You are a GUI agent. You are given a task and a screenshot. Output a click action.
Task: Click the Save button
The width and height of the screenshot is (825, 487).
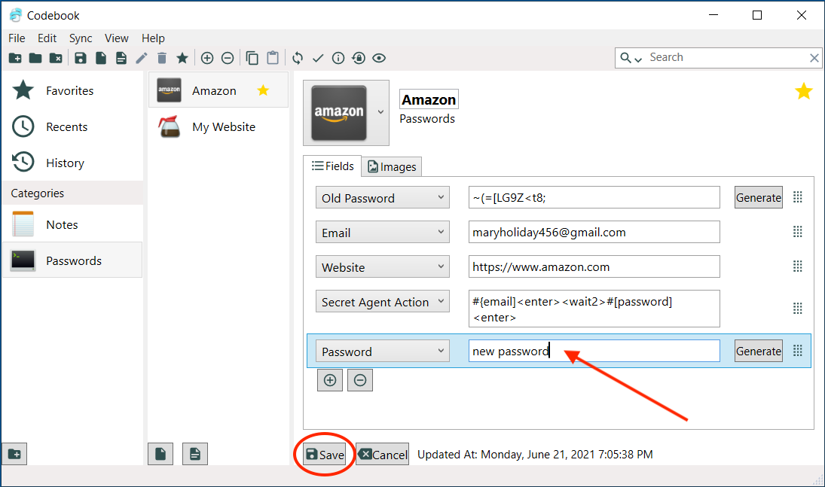(x=325, y=455)
